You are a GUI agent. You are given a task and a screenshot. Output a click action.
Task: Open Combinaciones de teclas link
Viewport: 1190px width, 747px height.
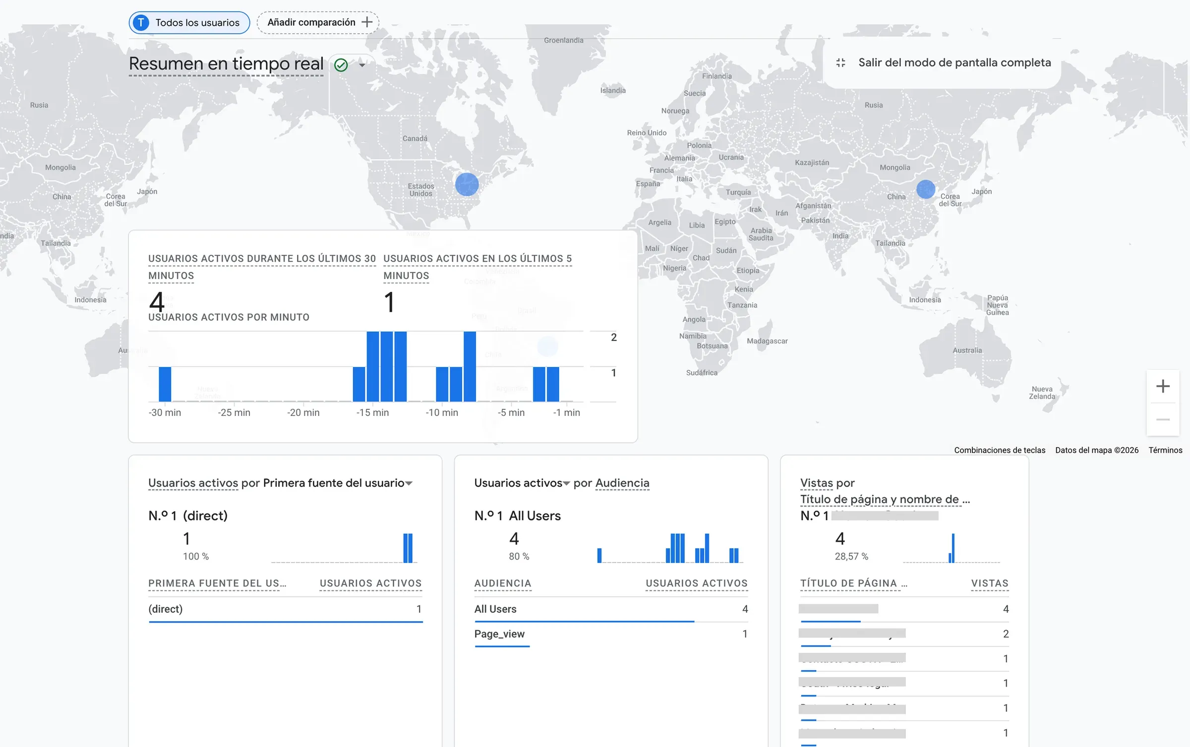pyautogui.click(x=1000, y=450)
